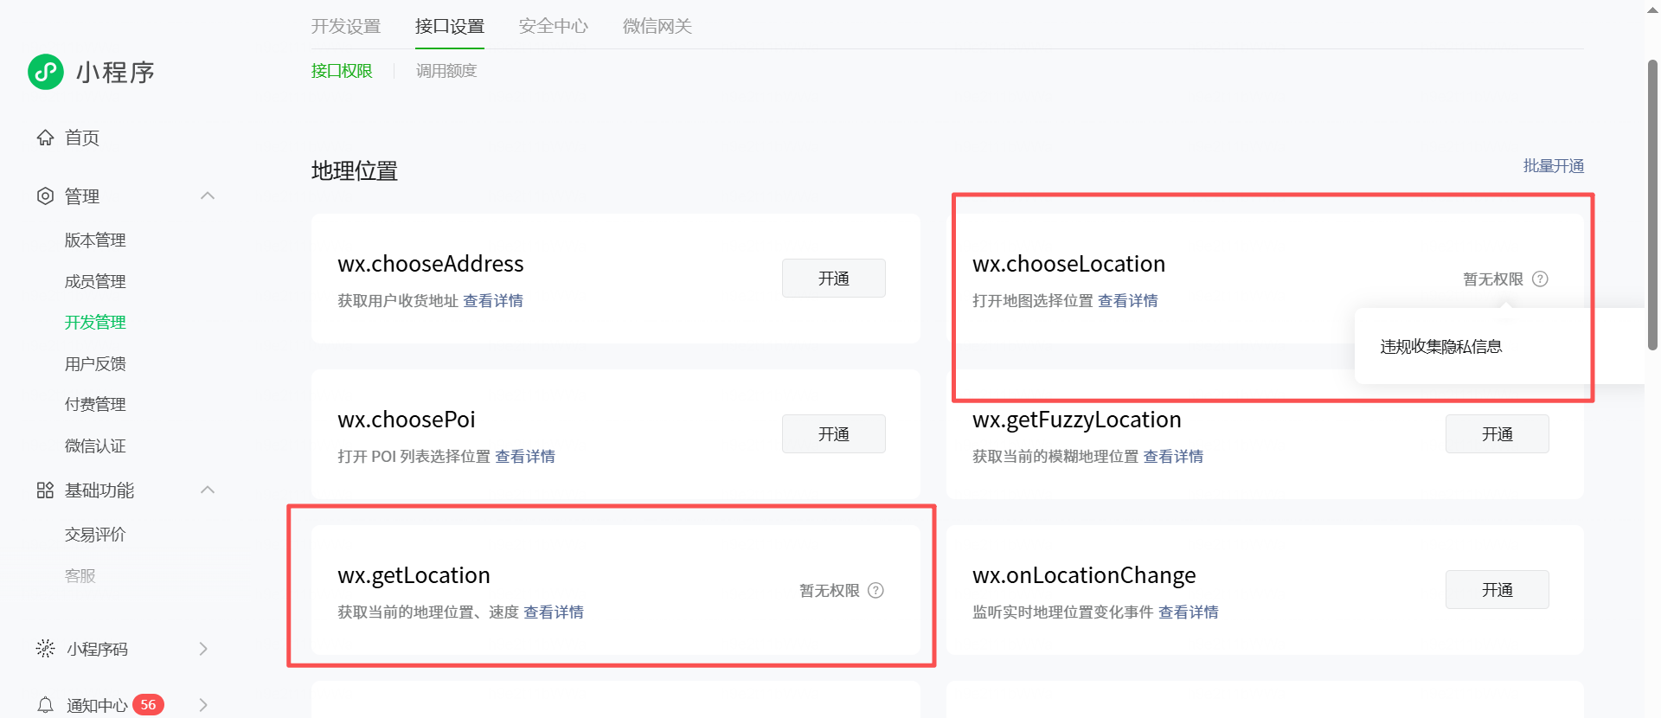Expand the 小程序码 menu arrow
1661x718 pixels.
(203, 649)
